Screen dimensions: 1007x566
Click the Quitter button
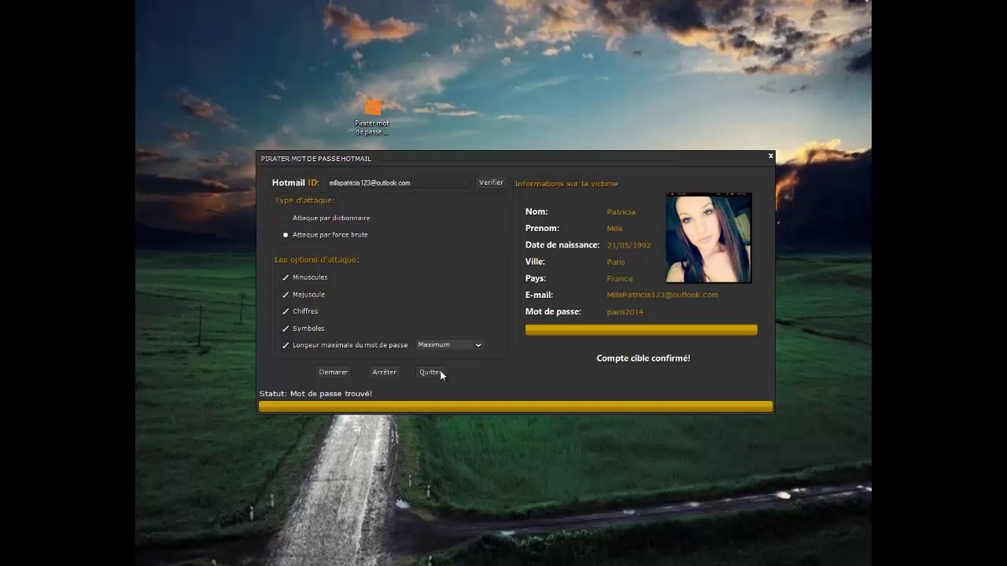[x=431, y=373]
